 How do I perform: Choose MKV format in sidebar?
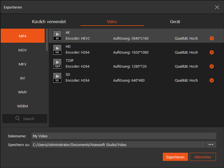(22, 64)
